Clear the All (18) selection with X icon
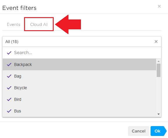168x138 pixels. [156, 42]
